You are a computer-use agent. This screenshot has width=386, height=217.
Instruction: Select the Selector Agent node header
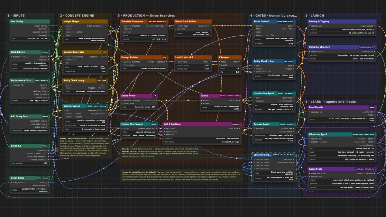click(x=85, y=106)
